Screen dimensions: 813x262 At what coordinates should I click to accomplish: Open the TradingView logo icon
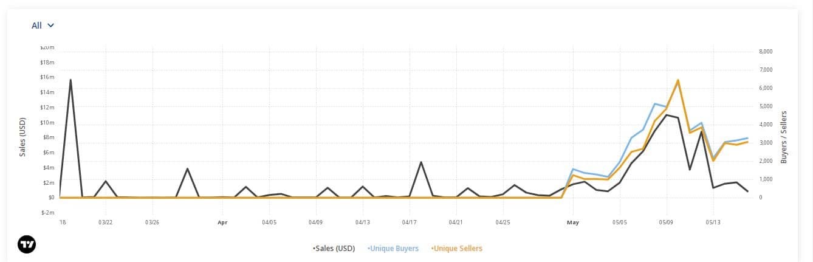coord(27,244)
